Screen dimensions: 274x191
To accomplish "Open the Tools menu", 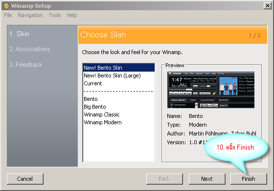I will pyautogui.click(x=55, y=15).
